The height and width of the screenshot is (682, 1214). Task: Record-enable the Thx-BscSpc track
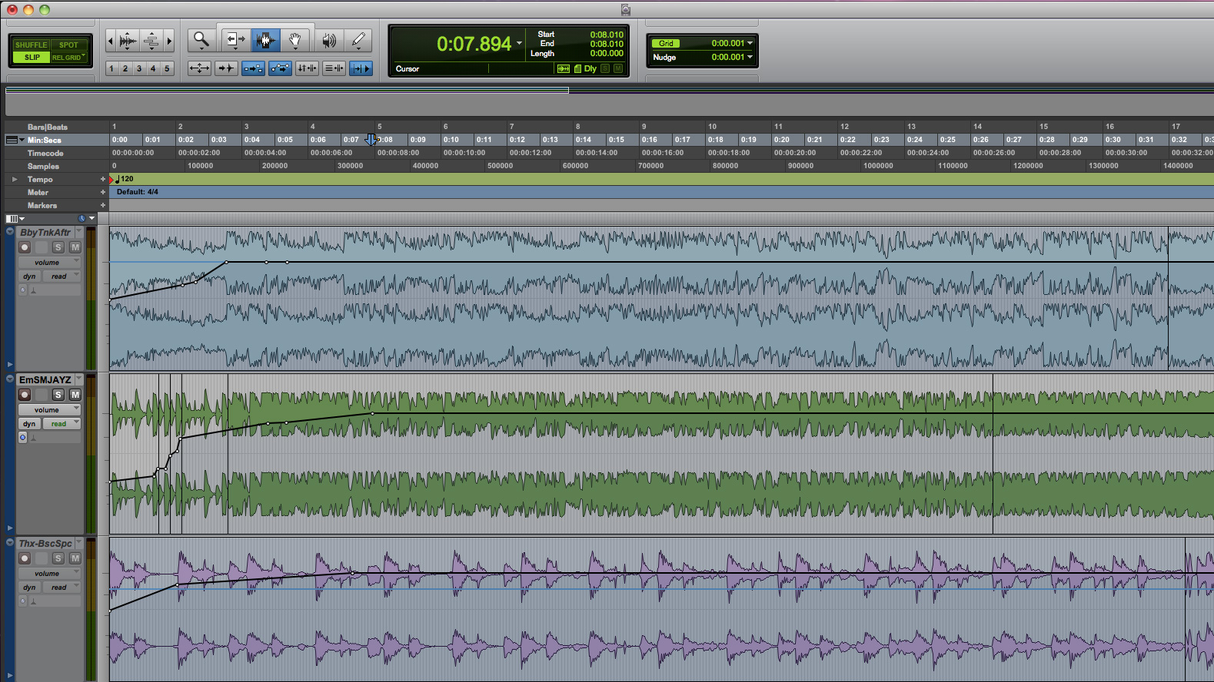pos(25,558)
